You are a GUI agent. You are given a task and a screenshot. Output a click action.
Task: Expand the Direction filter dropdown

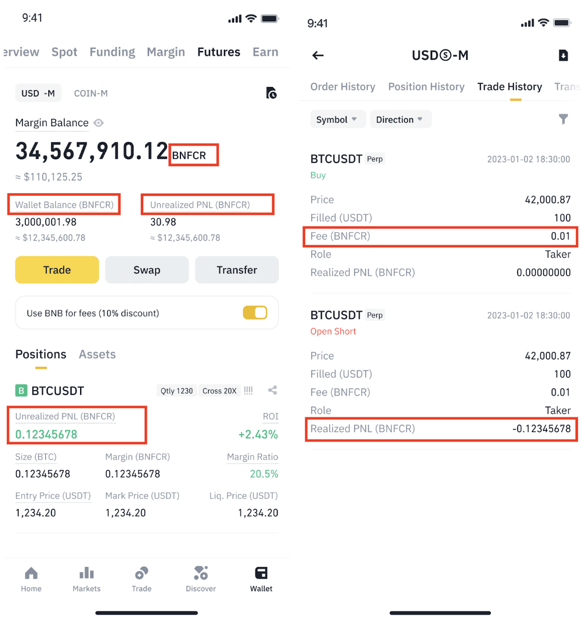pos(400,119)
